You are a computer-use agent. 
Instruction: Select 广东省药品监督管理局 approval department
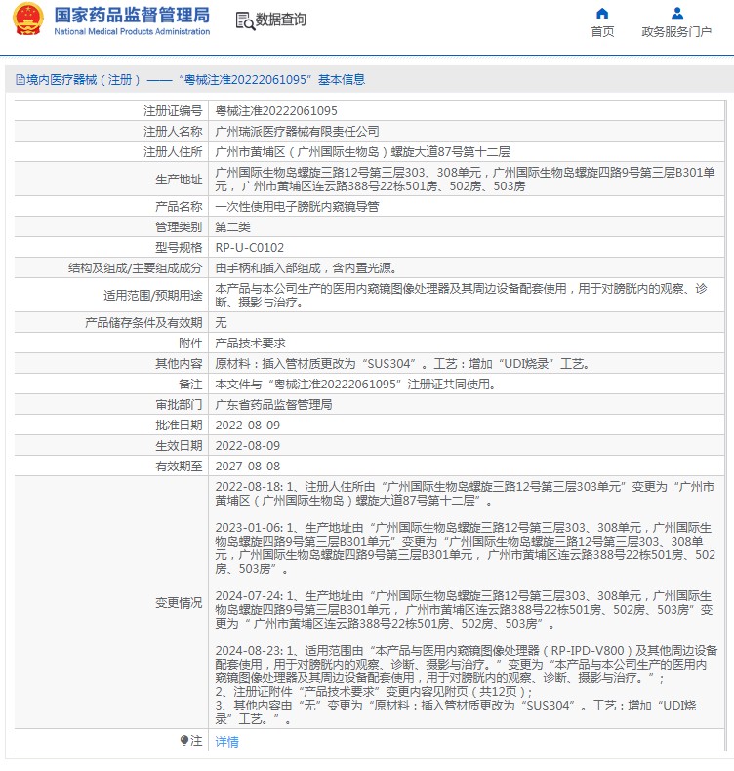pyautogui.click(x=273, y=405)
